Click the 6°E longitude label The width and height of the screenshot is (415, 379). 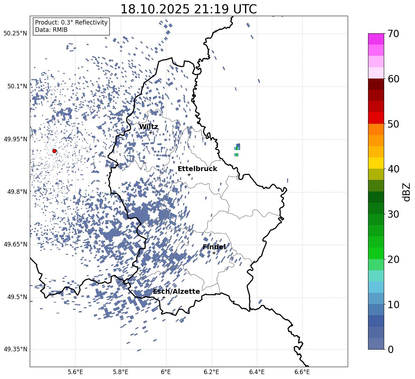[x=166, y=372]
